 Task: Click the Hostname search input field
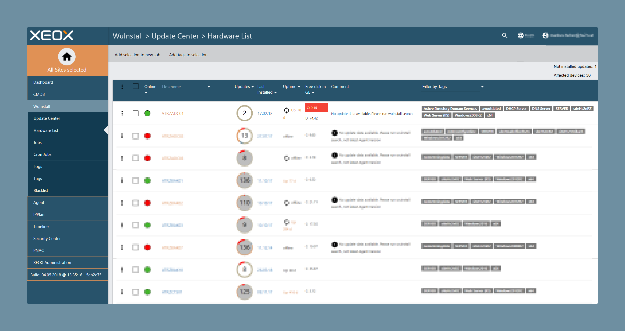click(x=184, y=87)
